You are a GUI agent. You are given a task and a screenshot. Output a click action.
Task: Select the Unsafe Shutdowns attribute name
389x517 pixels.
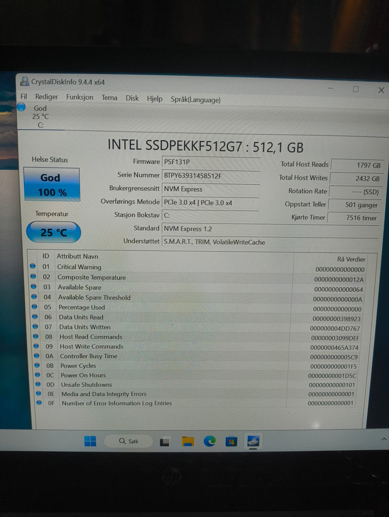point(86,385)
